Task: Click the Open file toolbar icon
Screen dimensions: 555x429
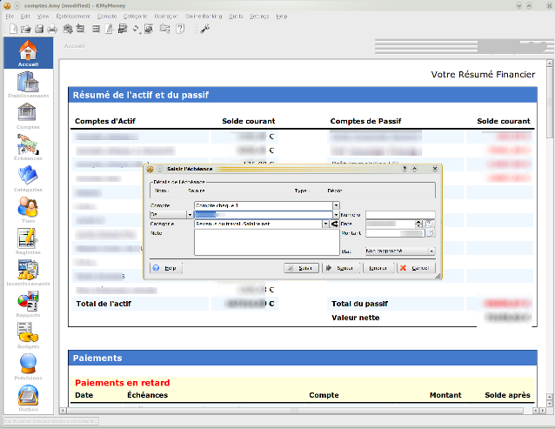Action: (x=26, y=29)
